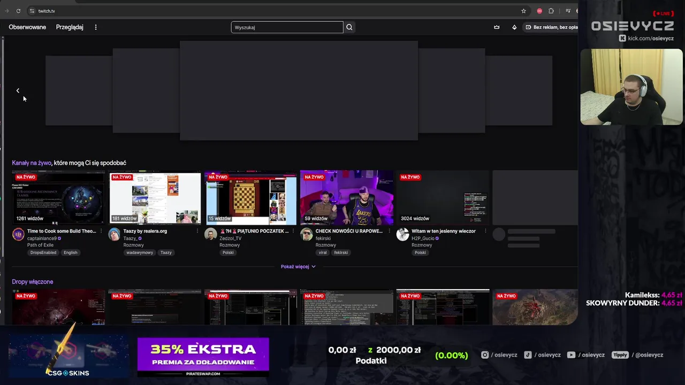Click Zedzol_TV channel avatar
This screenshot has width=685, height=385.
click(210, 234)
